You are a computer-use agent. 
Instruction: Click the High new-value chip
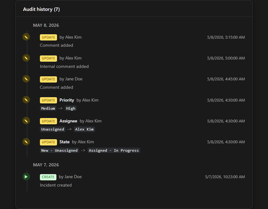click(71, 108)
